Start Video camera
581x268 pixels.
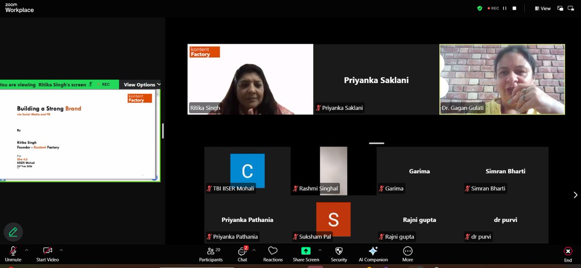point(47,253)
